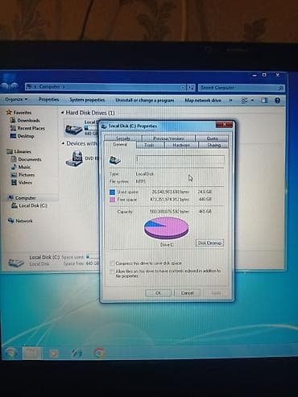Click the DVD drive icon

tap(75, 159)
